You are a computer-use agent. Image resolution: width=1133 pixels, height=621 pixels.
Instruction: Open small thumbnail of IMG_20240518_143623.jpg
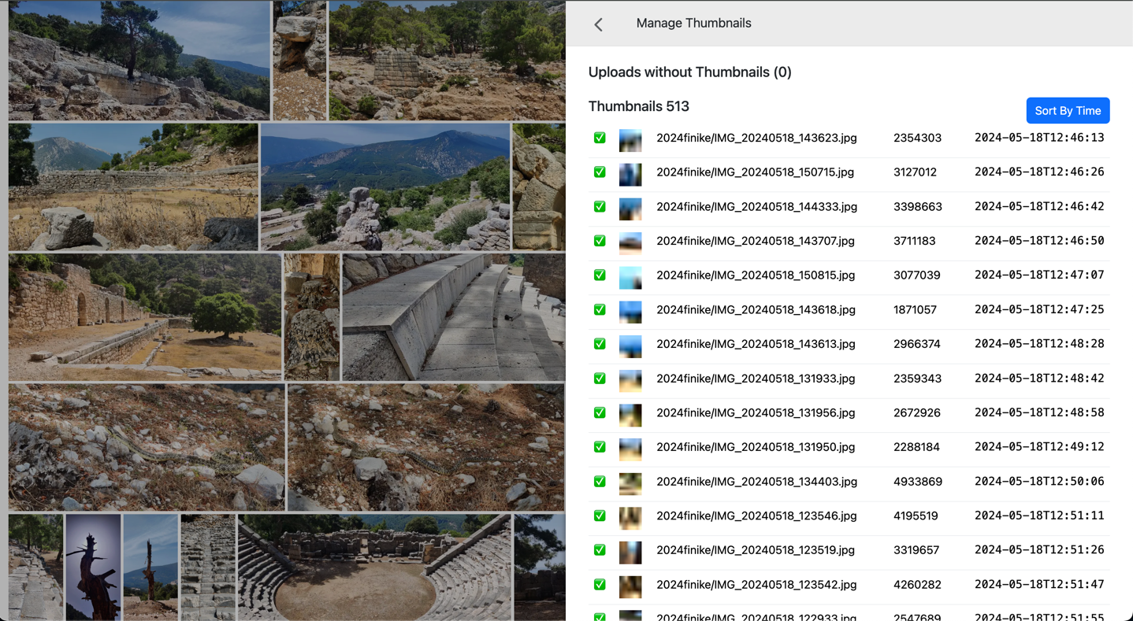(x=630, y=141)
